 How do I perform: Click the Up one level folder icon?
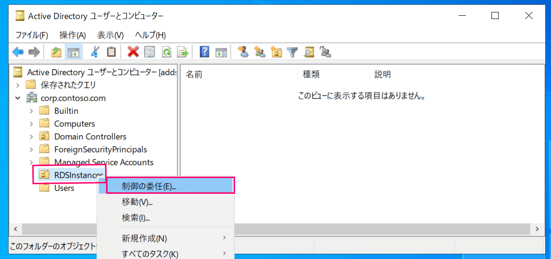click(x=57, y=52)
